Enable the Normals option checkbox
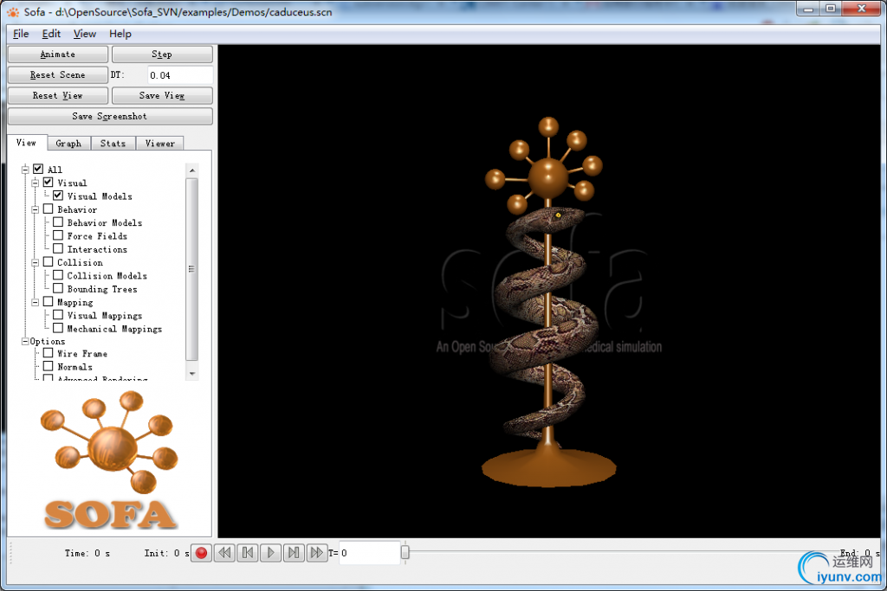Screen dimensions: 887x591 coord(49,366)
